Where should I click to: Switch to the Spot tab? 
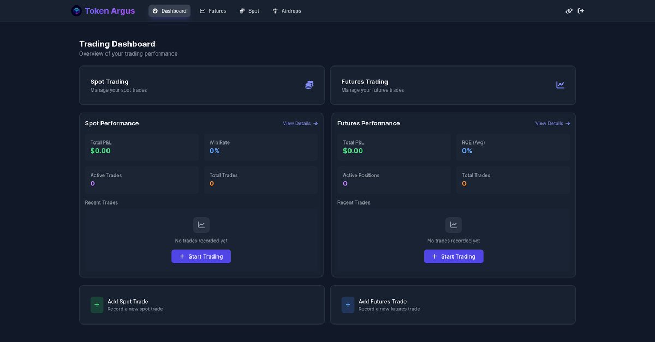click(249, 11)
